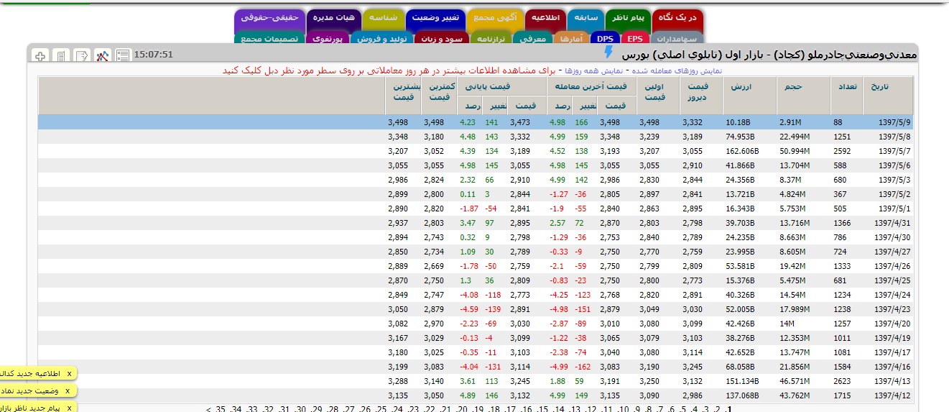This screenshot has height=412, width=949.
Task: Click the date 1397/4/13
Action: (892, 380)
